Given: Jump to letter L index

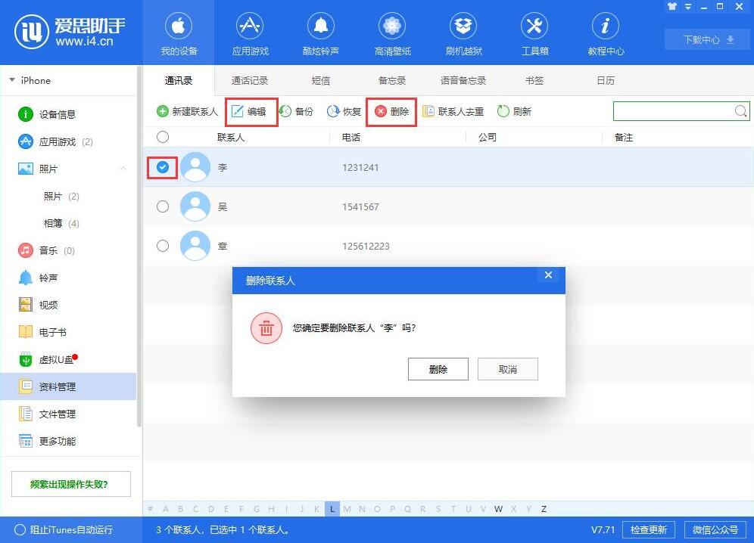Looking at the screenshot, I should click(x=332, y=509).
